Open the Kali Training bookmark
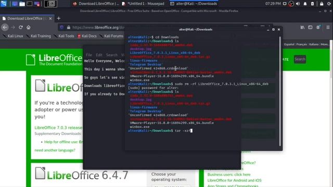Viewport: 333px width, 187px height. [x=39, y=36]
